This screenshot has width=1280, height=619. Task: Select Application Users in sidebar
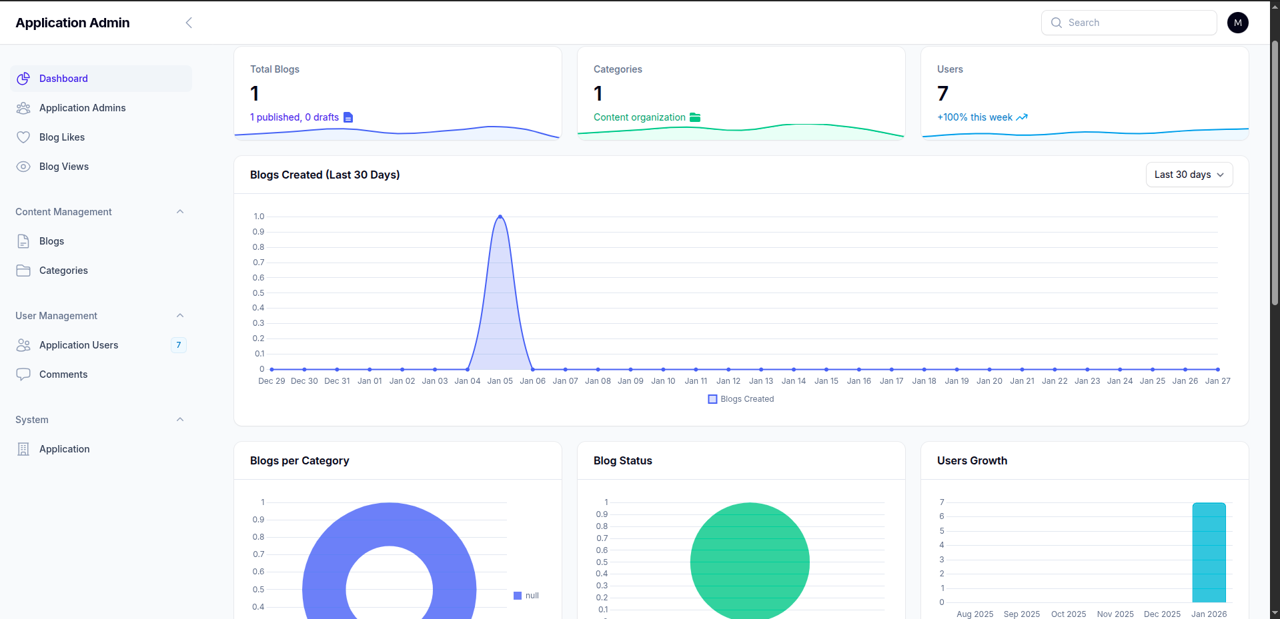click(x=78, y=344)
